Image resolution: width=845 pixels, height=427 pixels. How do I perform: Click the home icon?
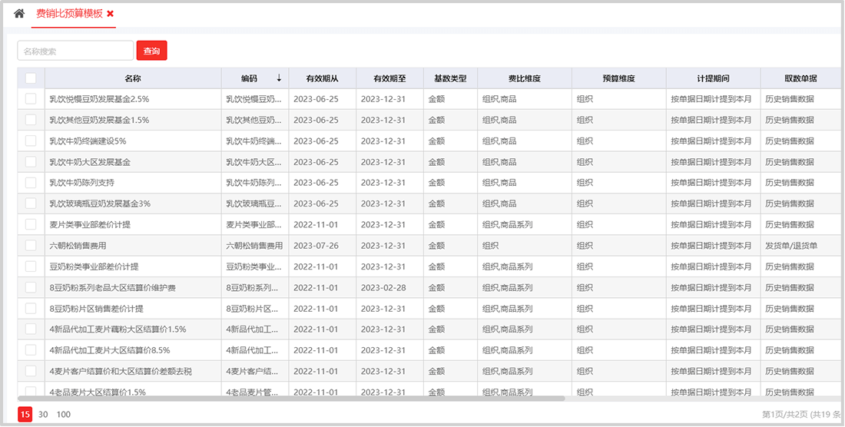19,14
